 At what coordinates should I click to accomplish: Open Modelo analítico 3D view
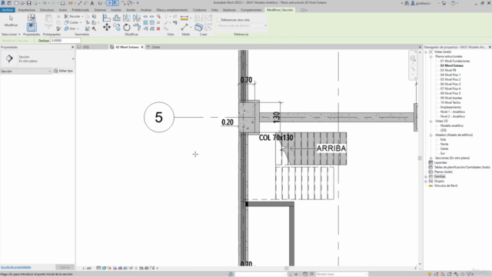[451, 125]
